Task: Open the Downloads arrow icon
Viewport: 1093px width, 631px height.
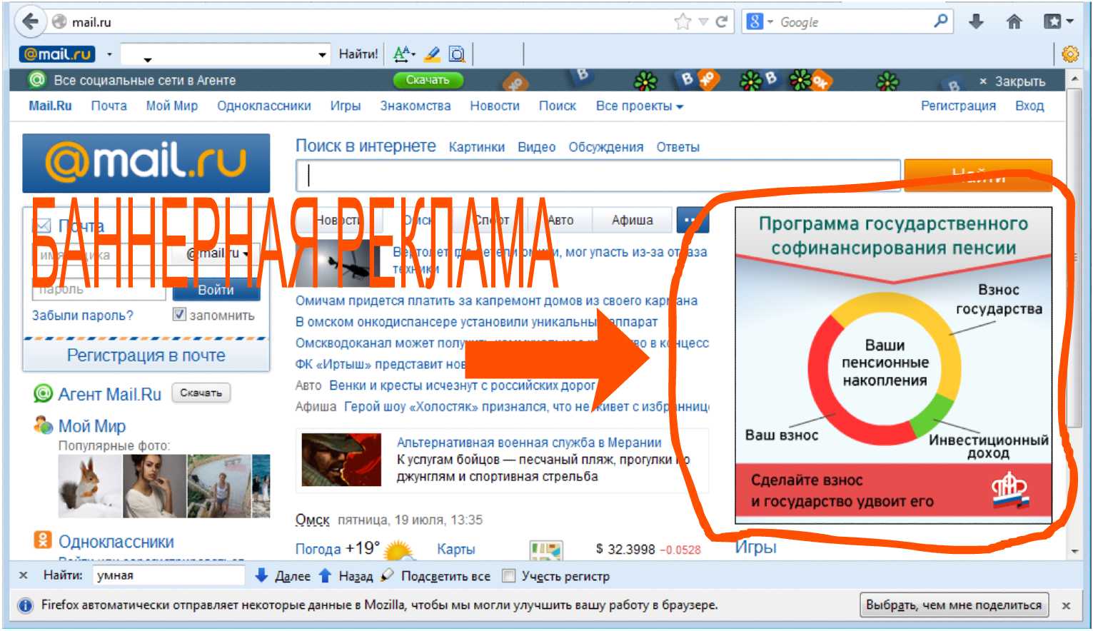Action: (976, 22)
